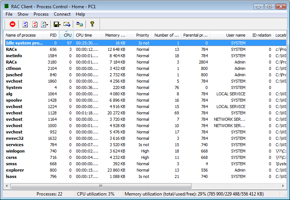Select the svchost process with PID 952
This screenshot has width=290, height=200.
click(146, 132)
